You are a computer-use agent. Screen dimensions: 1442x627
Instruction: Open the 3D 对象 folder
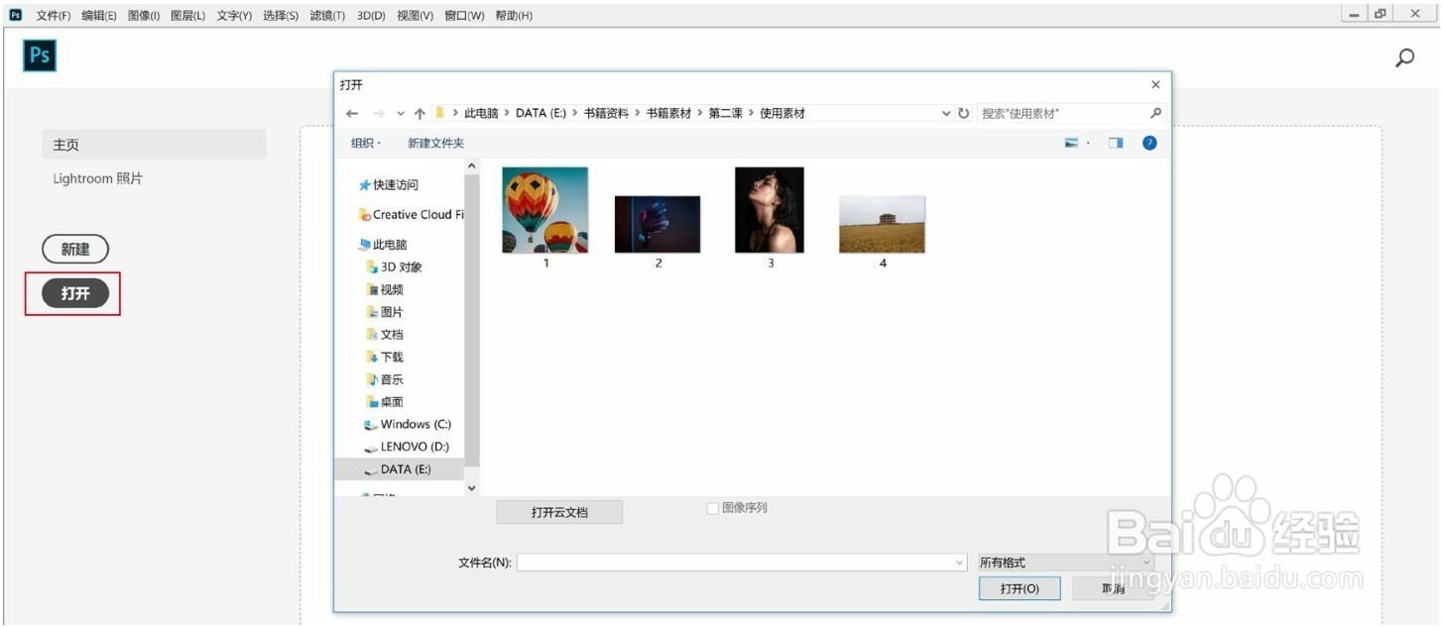point(395,267)
